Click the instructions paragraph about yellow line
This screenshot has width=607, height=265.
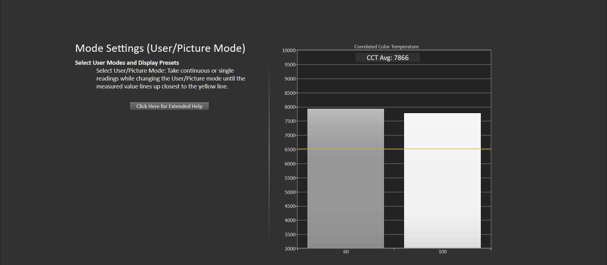click(171, 78)
